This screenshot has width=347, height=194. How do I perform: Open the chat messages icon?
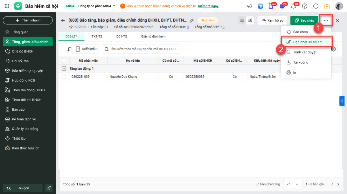pos(282,6)
